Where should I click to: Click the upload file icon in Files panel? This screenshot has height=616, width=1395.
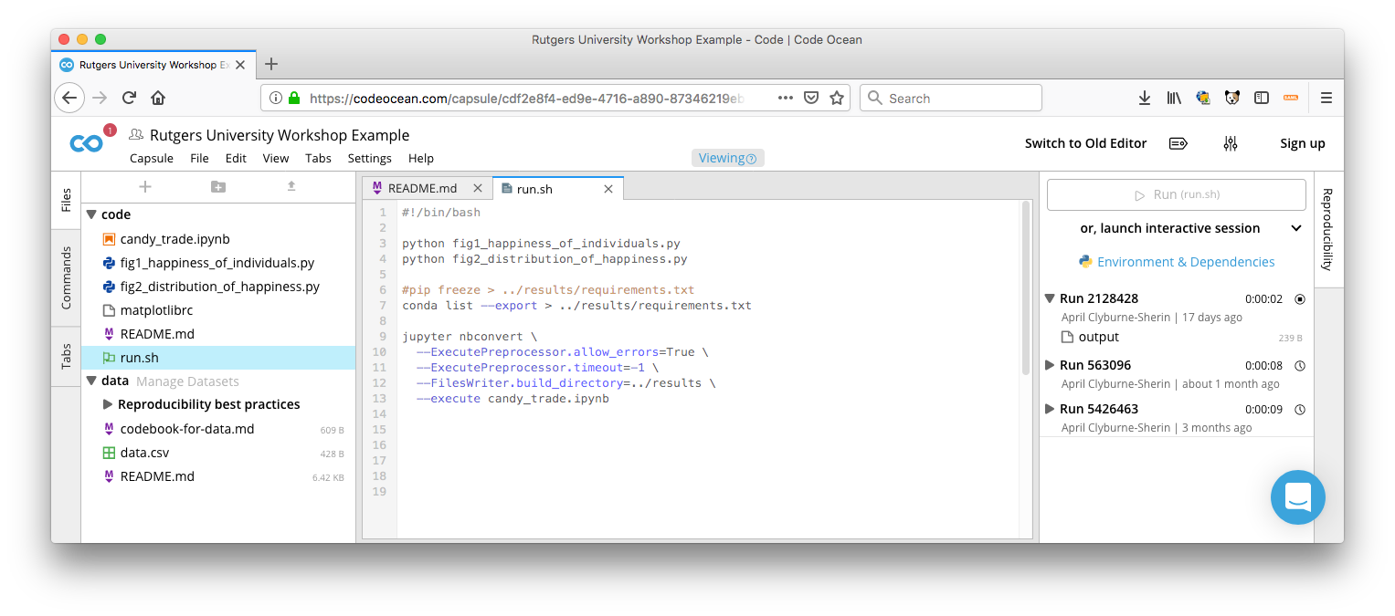click(291, 186)
